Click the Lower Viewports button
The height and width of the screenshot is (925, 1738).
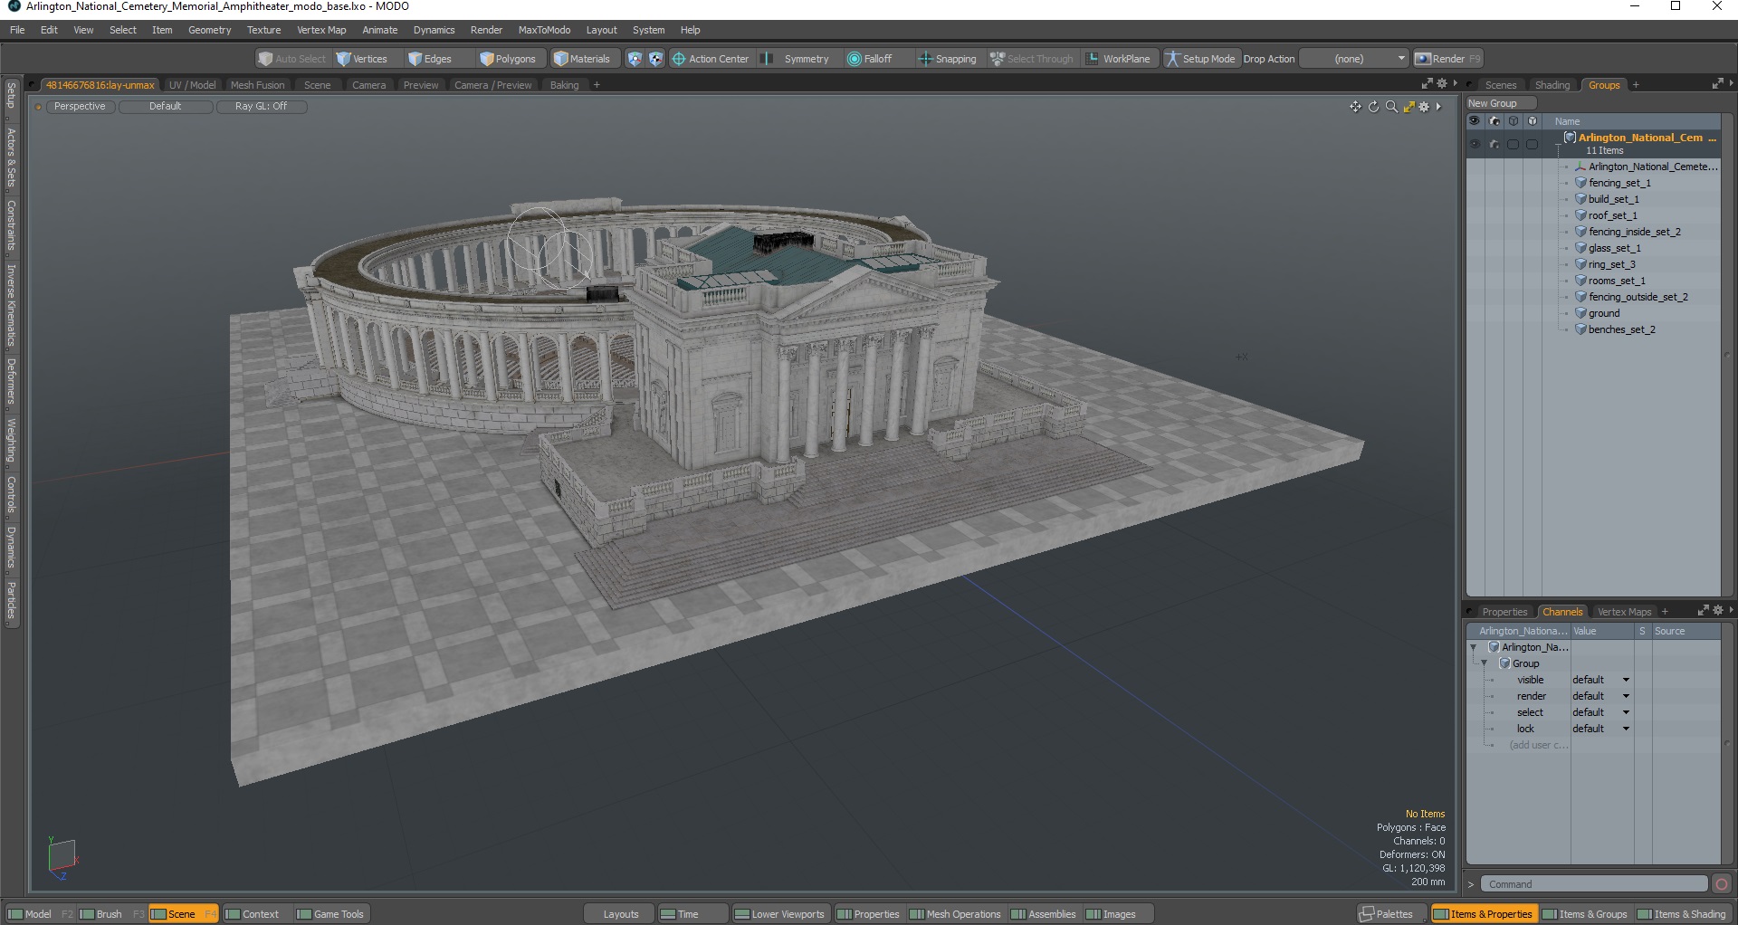(779, 914)
